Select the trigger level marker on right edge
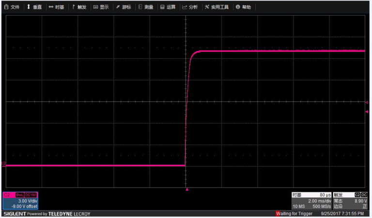The height and width of the screenshot is (218, 372). [367, 112]
